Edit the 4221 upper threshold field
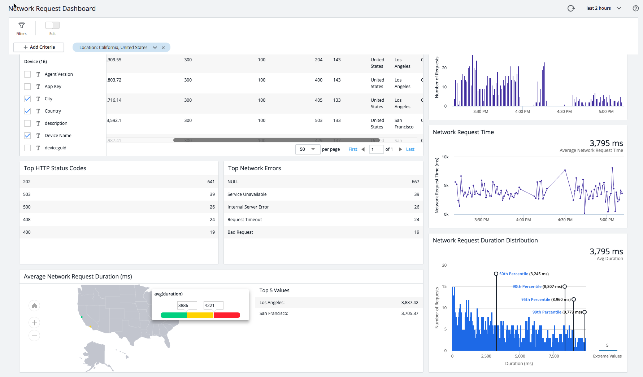The image size is (643, 377). tap(213, 306)
